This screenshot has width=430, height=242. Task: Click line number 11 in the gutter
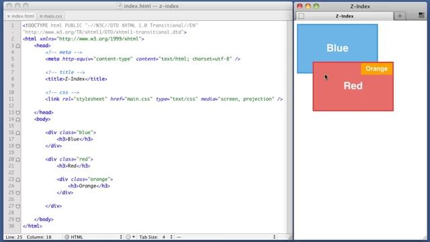pos(11,99)
